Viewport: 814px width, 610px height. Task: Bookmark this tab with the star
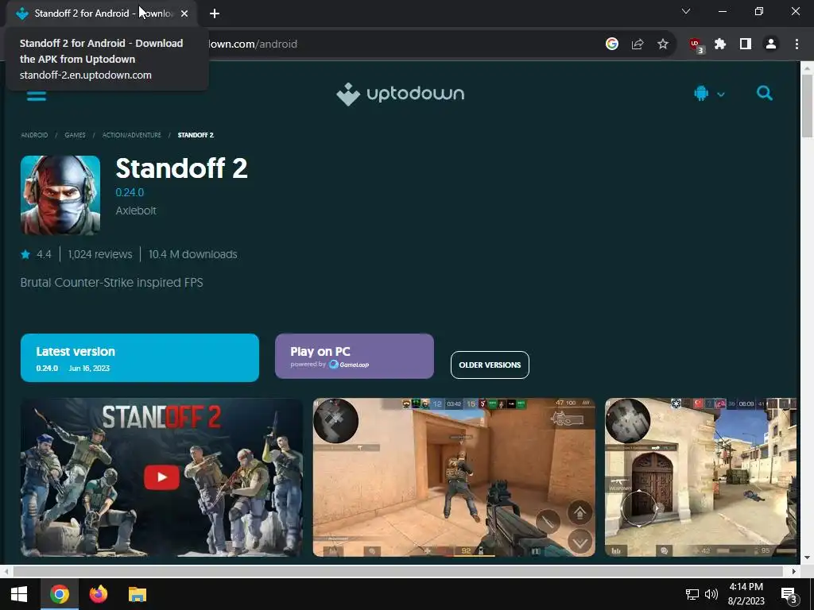coord(663,44)
